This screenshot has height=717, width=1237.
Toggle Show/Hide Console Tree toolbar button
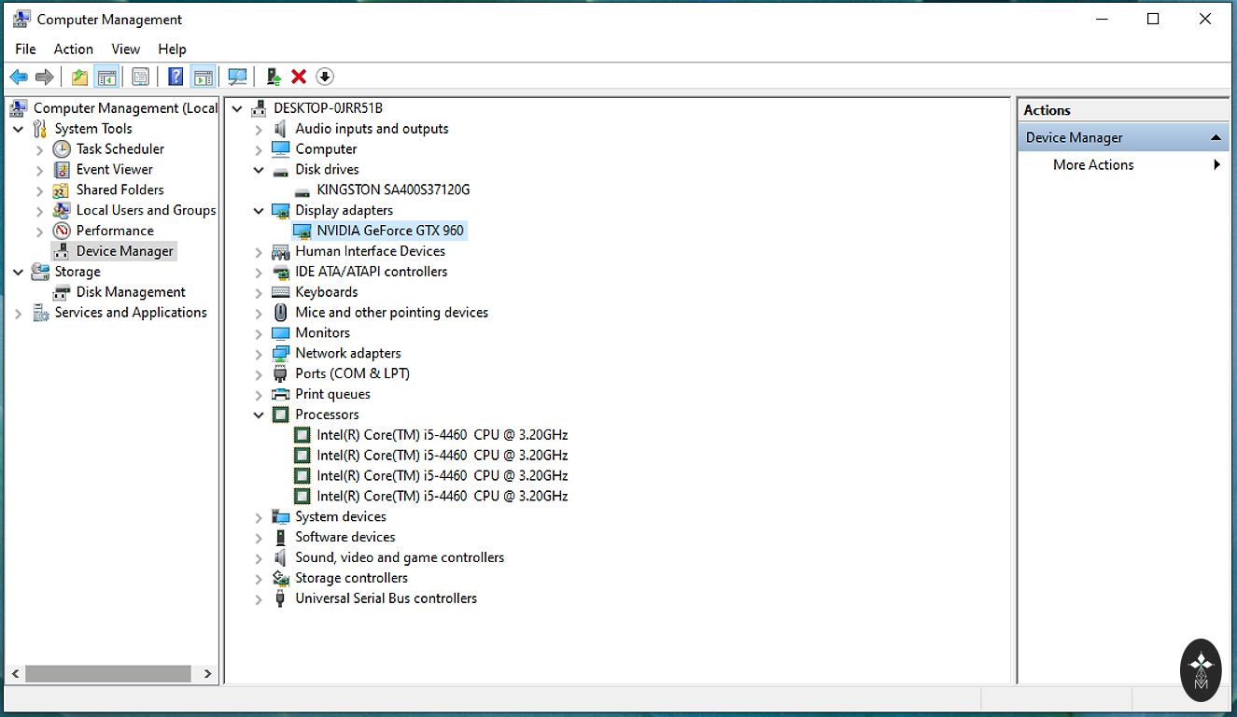106,77
